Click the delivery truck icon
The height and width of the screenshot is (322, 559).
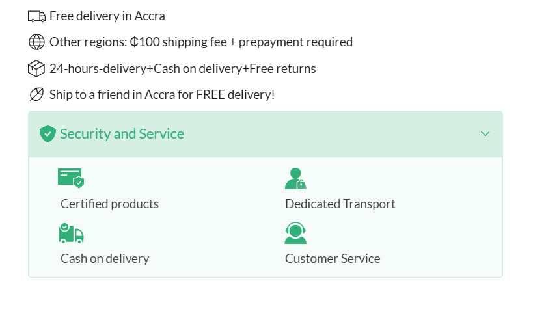pos(37,16)
